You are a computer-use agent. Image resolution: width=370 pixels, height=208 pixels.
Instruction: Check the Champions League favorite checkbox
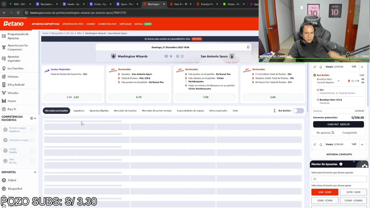coord(32,140)
